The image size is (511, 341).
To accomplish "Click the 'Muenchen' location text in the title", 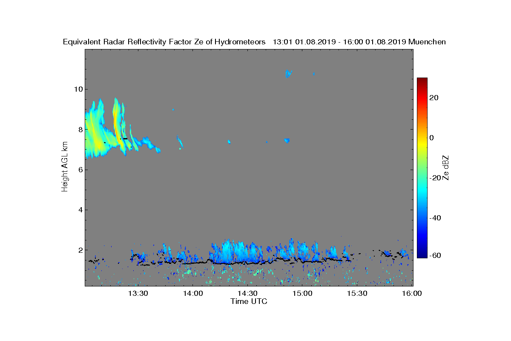I will 427,42.
